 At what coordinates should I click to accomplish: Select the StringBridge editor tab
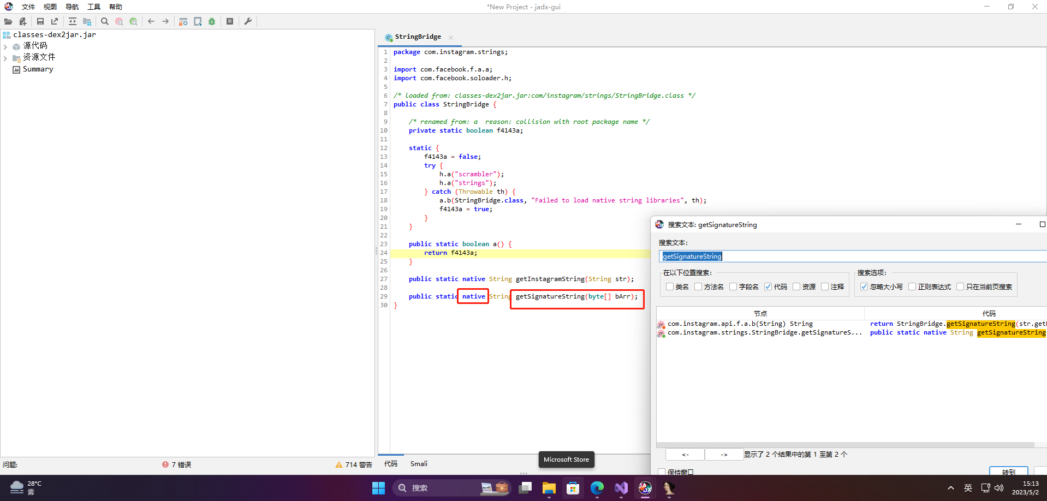click(418, 37)
